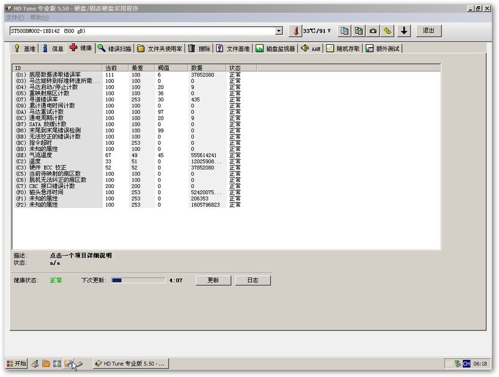Click the 数据 column header
The width and height of the screenshot is (499, 377).
207,68
